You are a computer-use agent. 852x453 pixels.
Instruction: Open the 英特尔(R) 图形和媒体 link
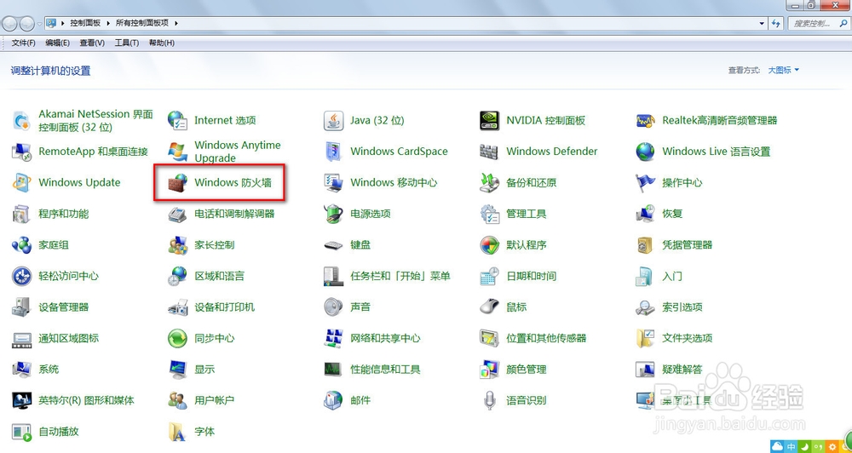point(86,401)
